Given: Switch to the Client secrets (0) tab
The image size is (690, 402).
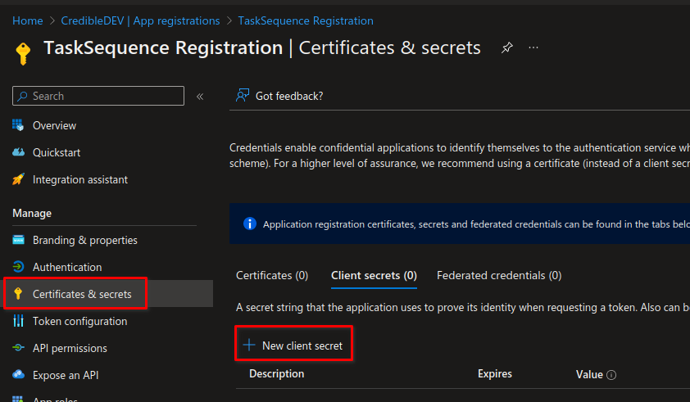Looking at the screenshot, I should pyautogui.click(x=374, y=275).
